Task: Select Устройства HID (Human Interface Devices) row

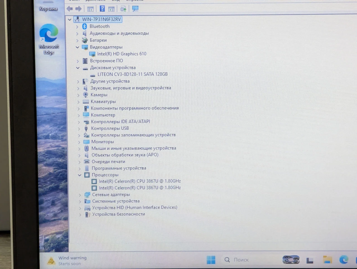Action: click(135, 208)
